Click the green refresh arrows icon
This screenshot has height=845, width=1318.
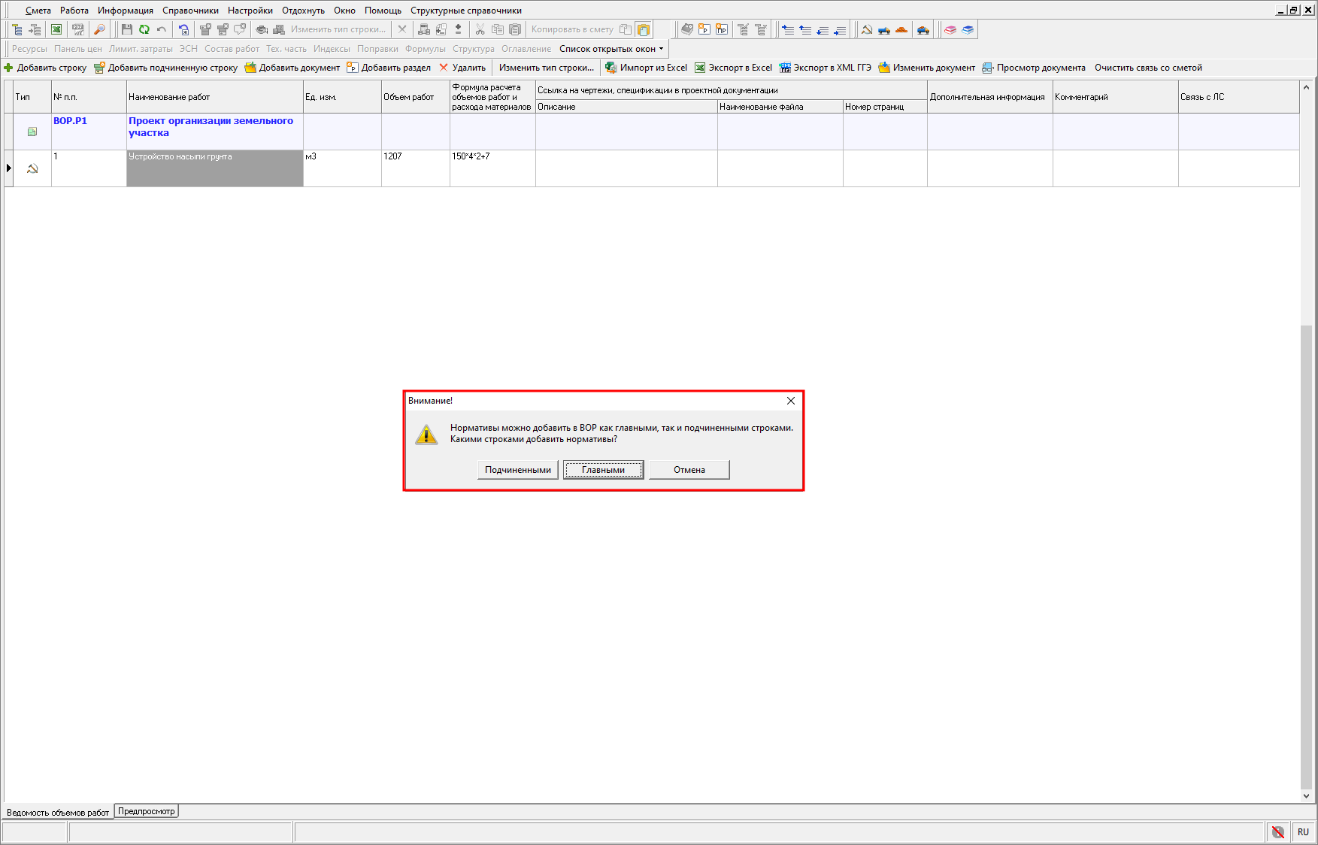click(x=144, y=29)
